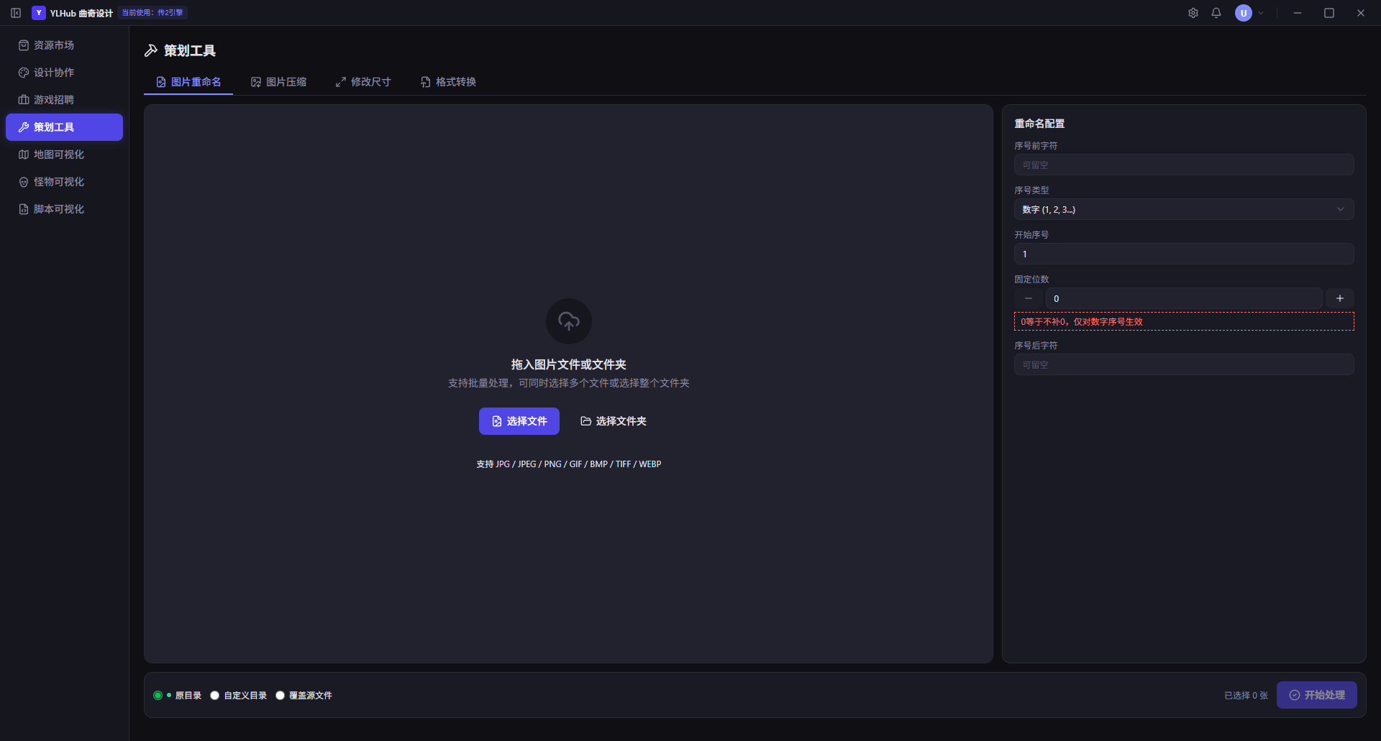
Task: Open notifications bell
Action: (x=1216, y=13)
